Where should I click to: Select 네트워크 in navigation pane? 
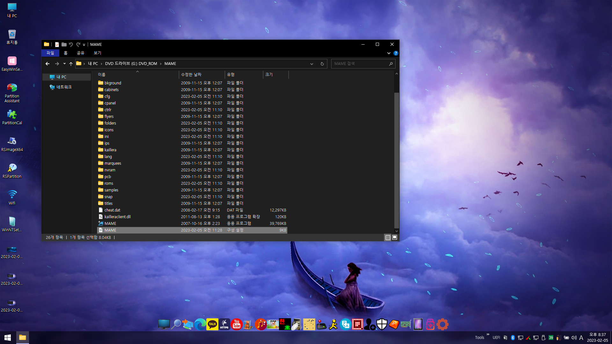coord(64,87)
